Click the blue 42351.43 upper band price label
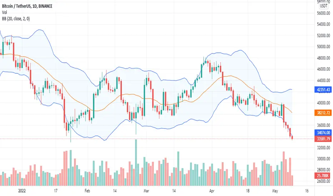 323,90
